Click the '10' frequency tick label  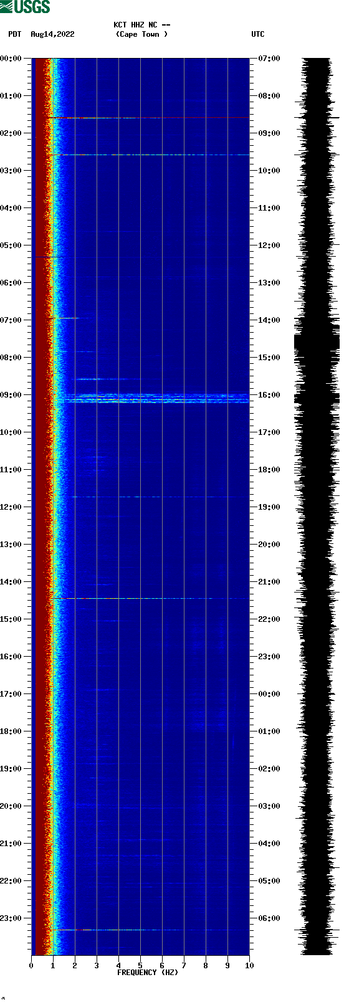[x=249, y=966]
